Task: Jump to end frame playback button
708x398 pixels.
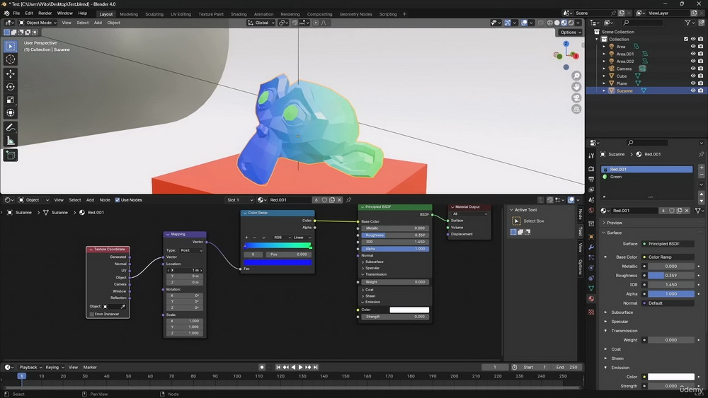Action: 316,368
